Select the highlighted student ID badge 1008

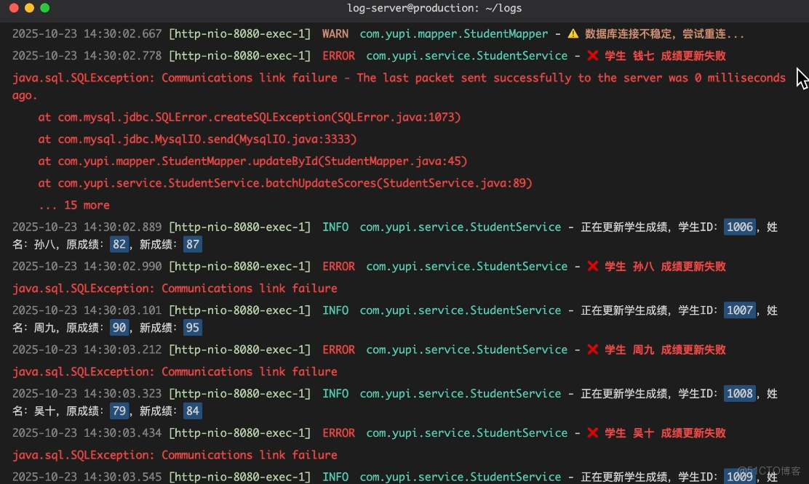740,393
